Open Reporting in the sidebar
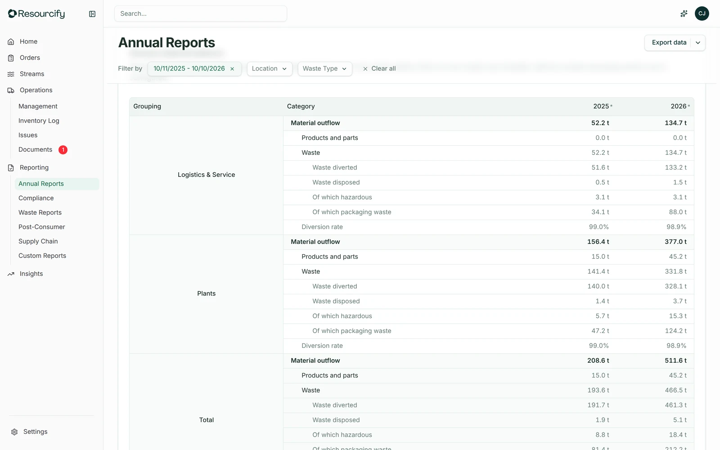This screenshot has height=450, width=720. click(34, 167)
